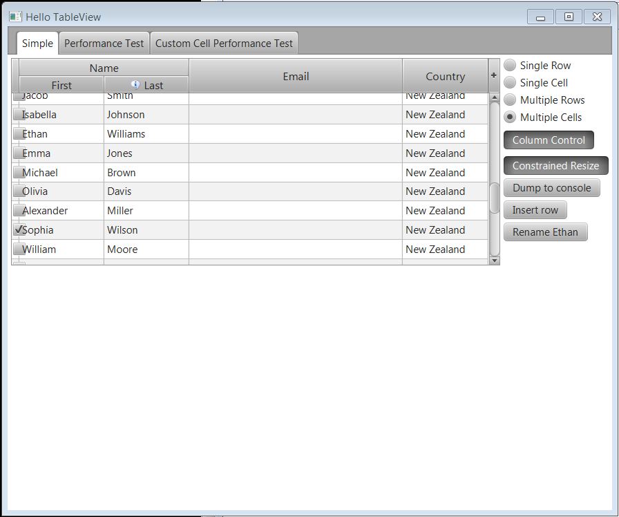619x517 pixels.
Task: Choose the Single Cell selection mode
Action: point(511,83)
